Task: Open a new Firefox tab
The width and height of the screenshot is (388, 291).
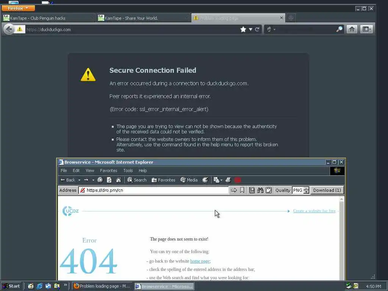Action: point(291,18)
